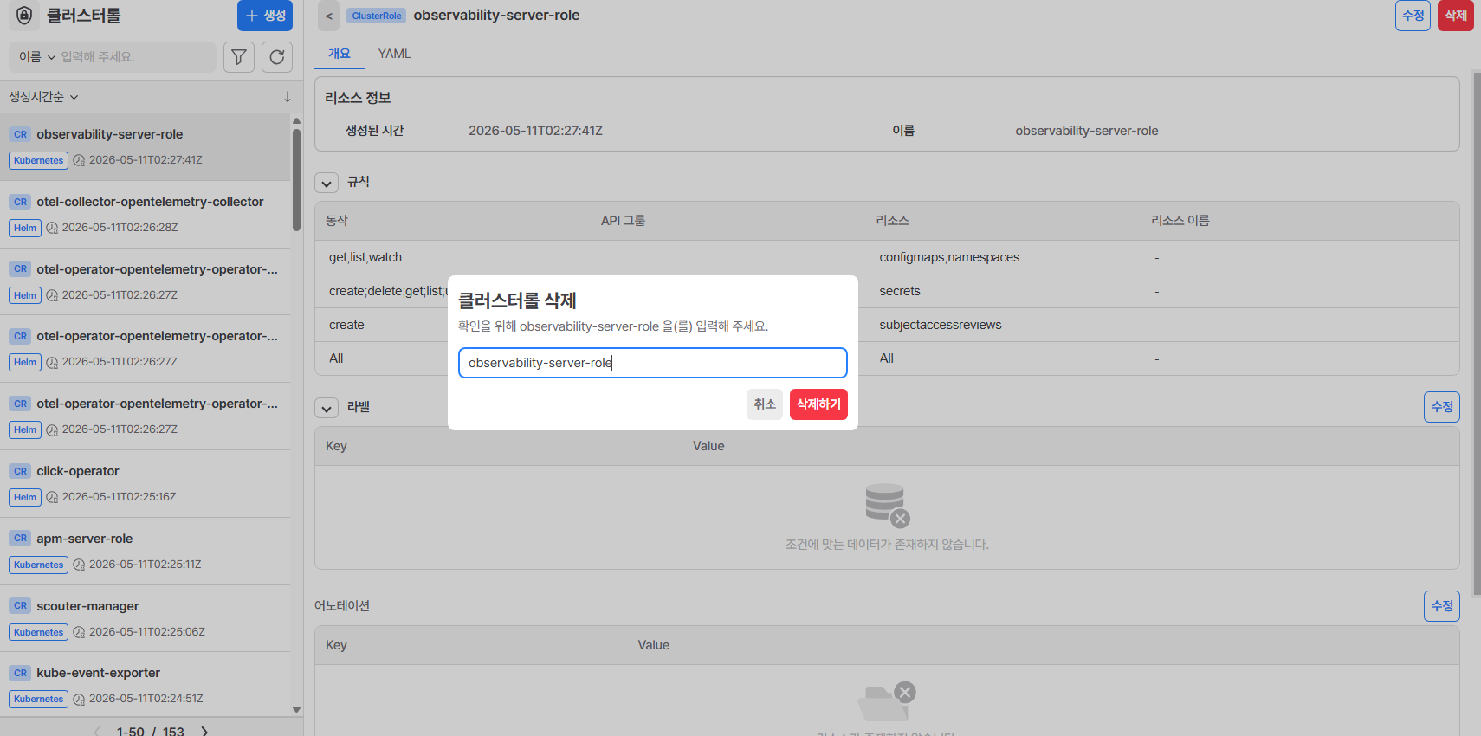Click CR icon of click-operator
The image size is (1481, 736).
(21, 471)
